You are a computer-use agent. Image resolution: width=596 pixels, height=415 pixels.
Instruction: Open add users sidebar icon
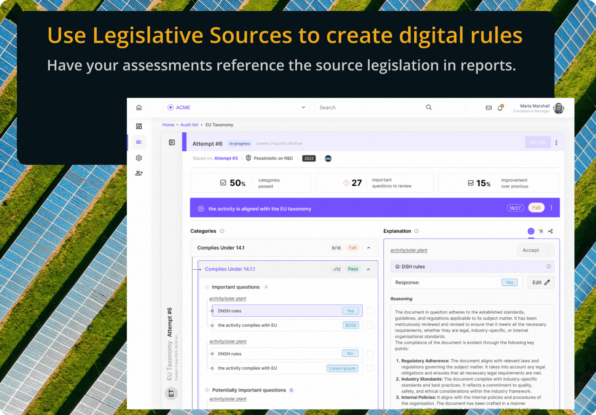click(139, 173)
